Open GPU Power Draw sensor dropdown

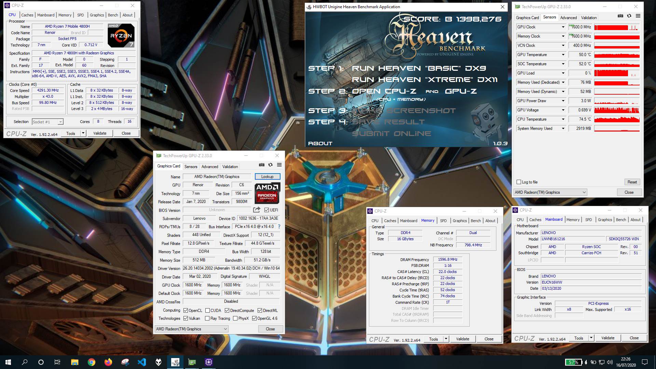(563, 101)
